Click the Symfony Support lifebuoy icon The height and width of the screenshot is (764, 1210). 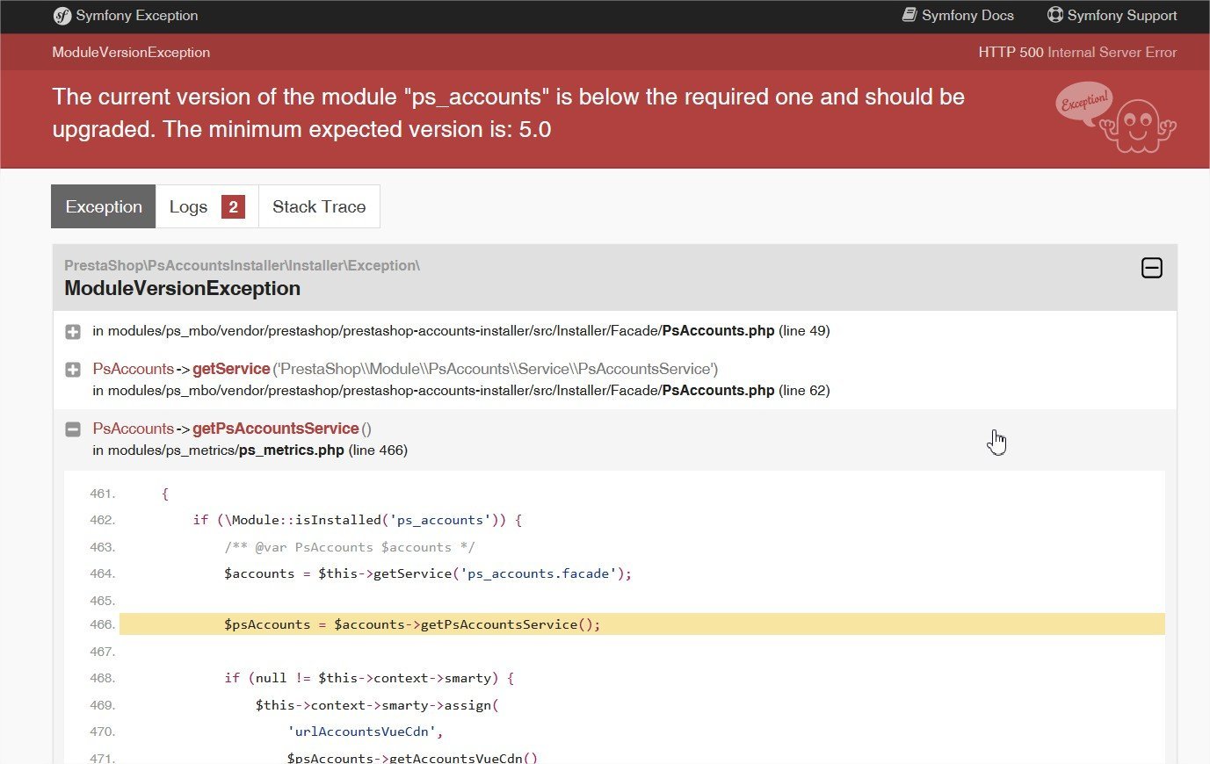coord(1054,15)
